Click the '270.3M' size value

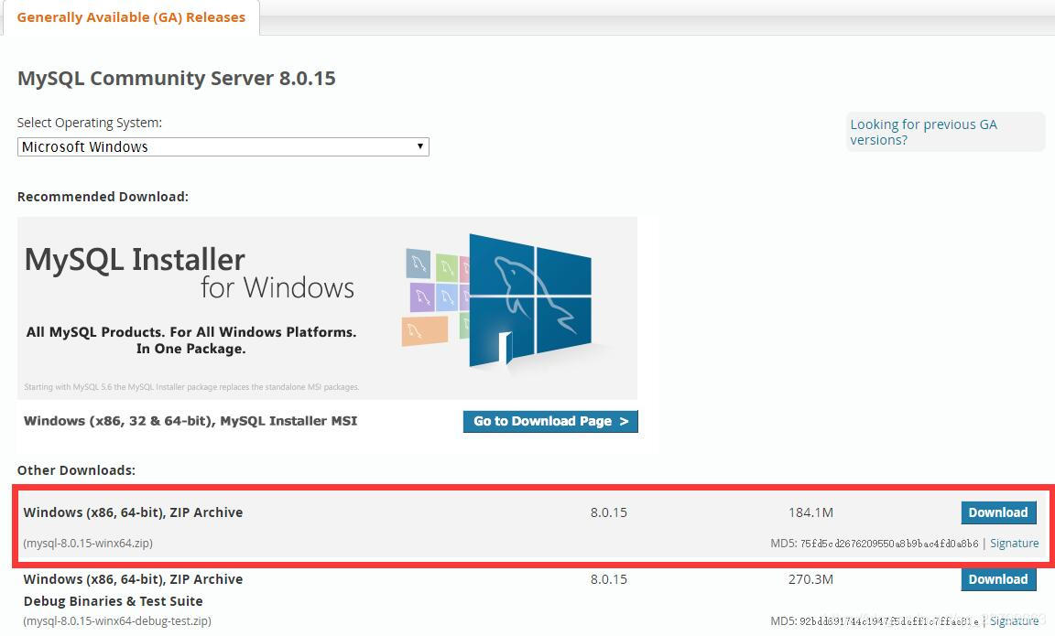810,579
